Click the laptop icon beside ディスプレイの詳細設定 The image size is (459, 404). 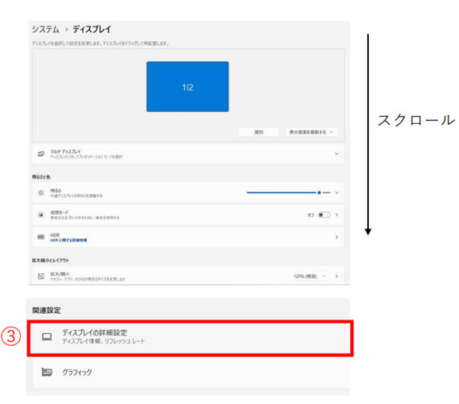point(47,337)
